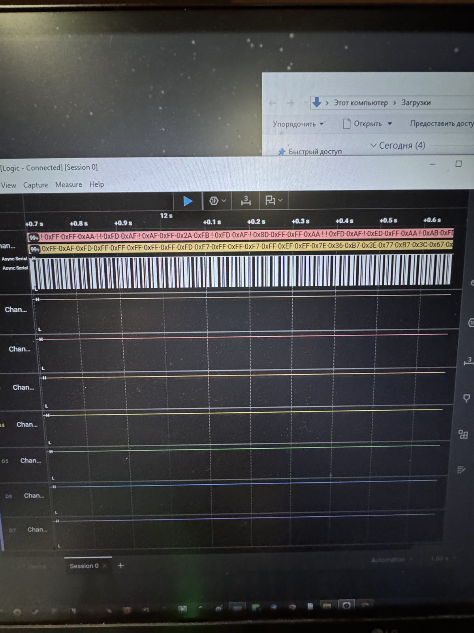Select the D7 channel label
The image size is (474, 633).
[x=13, y=530]
